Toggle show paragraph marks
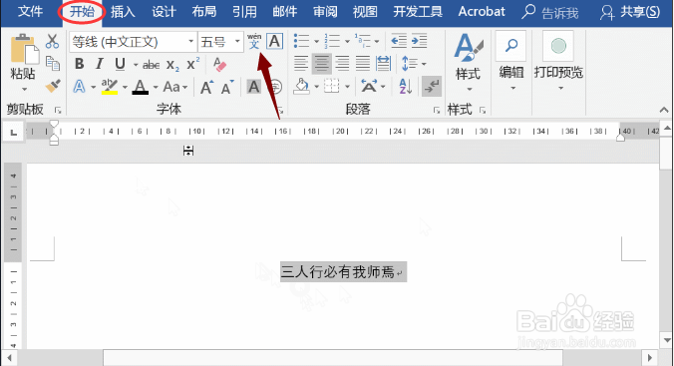The image size is (674, 366). (x=432, y=87)
